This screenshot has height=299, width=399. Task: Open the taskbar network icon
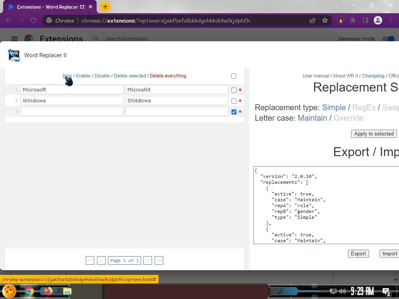click(333, 291)
